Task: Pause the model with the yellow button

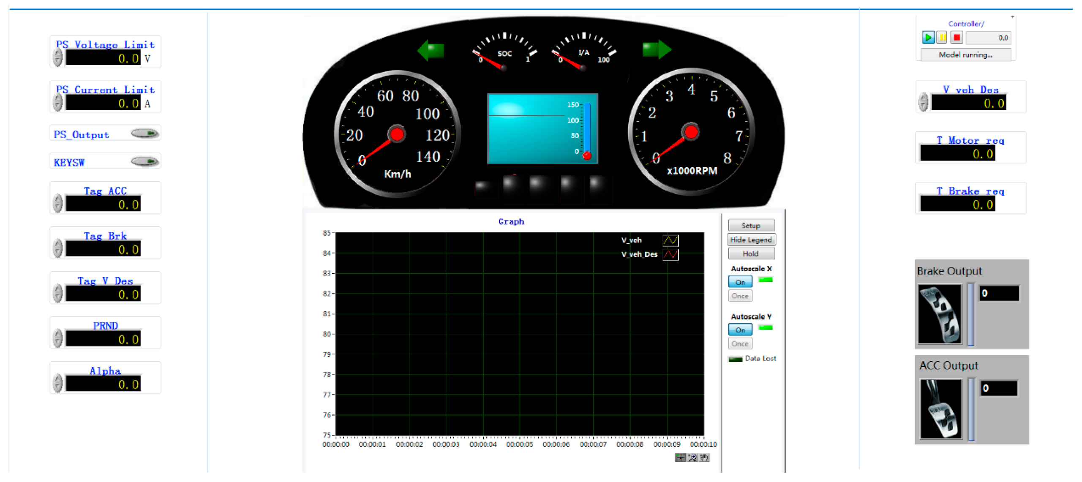Action: click(x=941, y=38)
